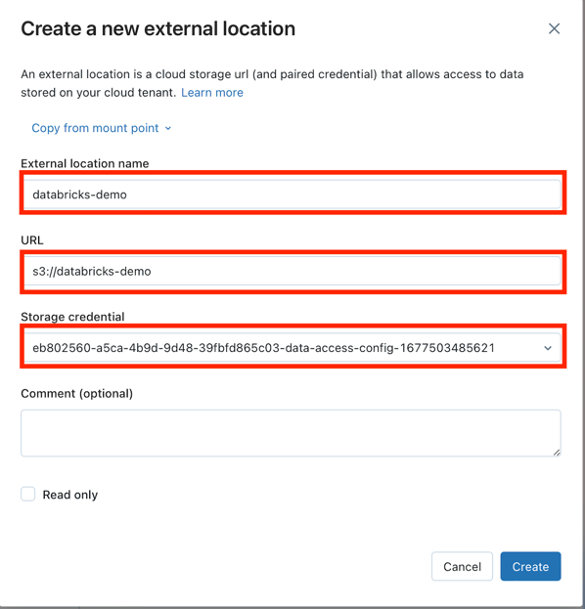Screen dimensions: 585x609
Task: Click the external location description paragraph
Action: pyautogui.click(x=272, y=83)
